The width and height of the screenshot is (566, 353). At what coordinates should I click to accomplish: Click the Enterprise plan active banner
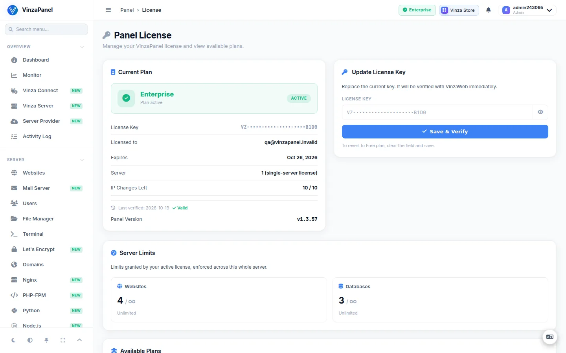pyautogui.click(x=214, y=98)
